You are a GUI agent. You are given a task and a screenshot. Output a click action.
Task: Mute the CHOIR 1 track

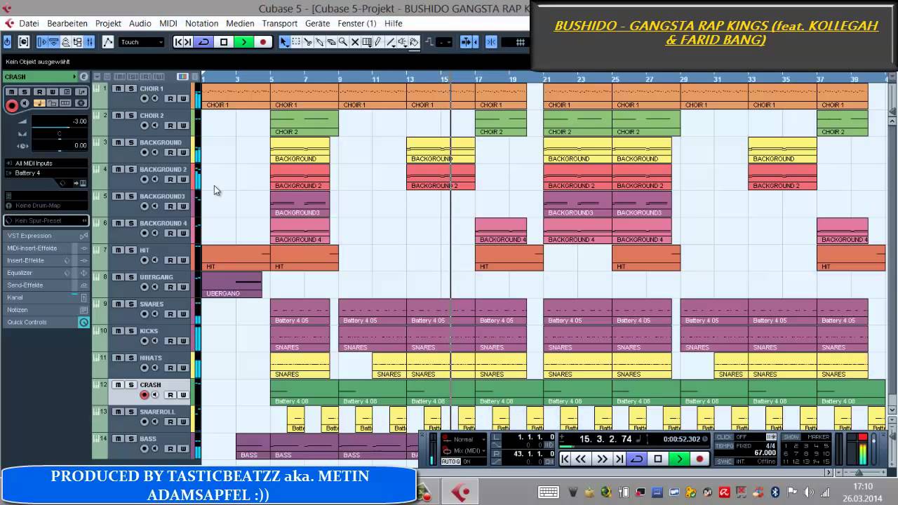(119, 88)
